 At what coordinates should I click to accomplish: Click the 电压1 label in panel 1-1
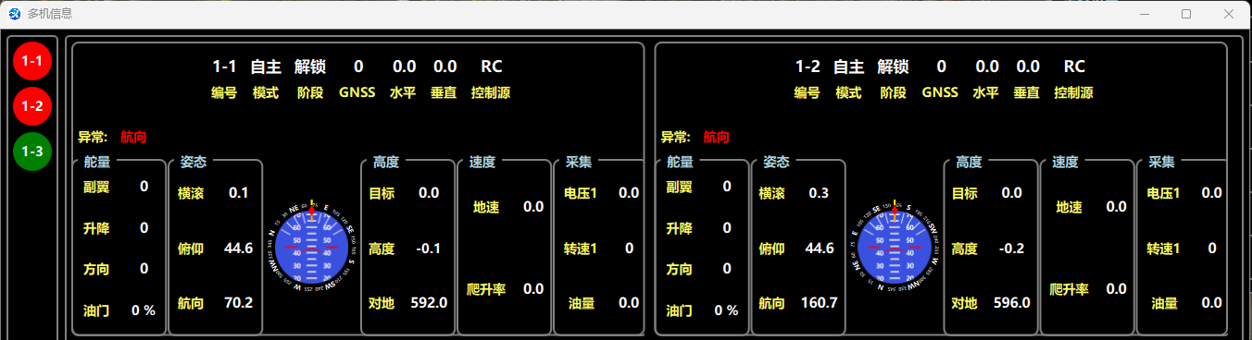pos(581,192)
